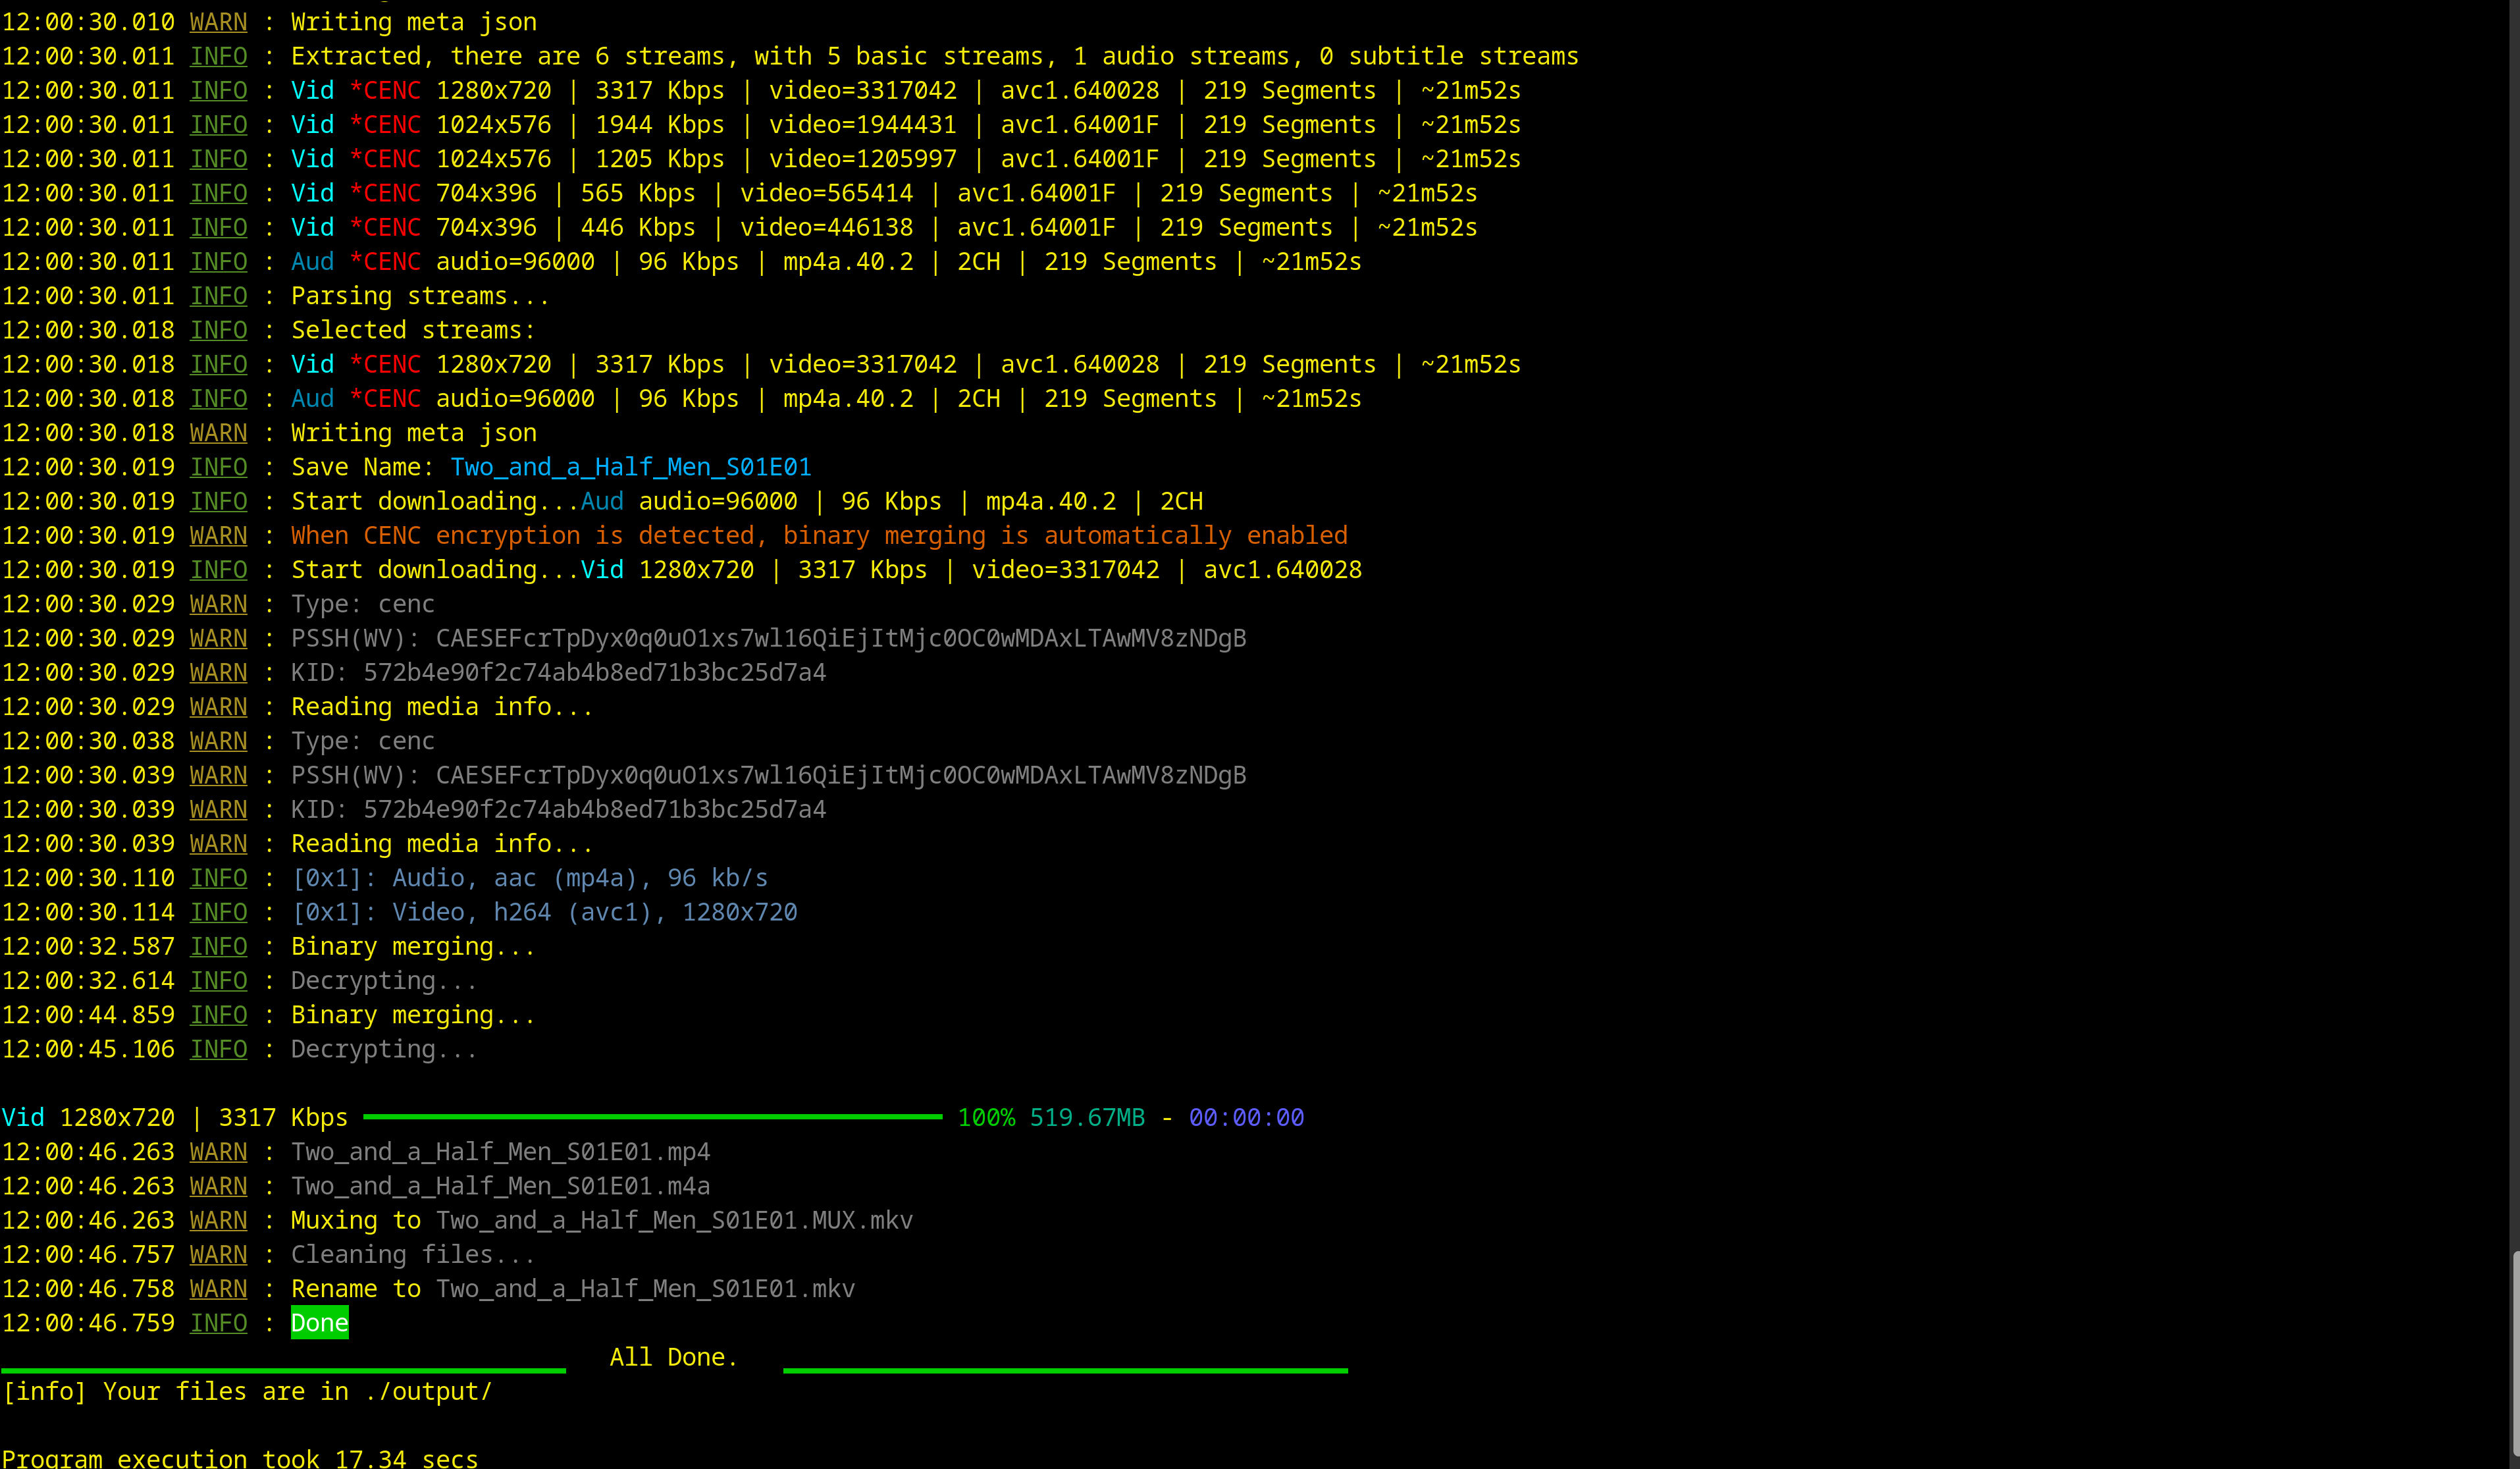Click the Extracted, there are 6 streams line

coord(934,56)
